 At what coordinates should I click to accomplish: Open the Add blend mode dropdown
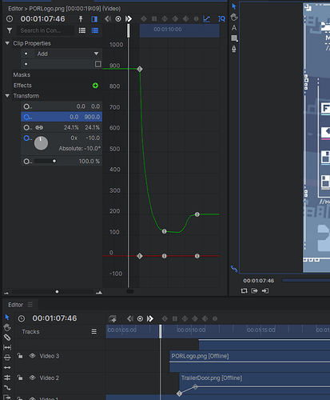coord(68,54)
